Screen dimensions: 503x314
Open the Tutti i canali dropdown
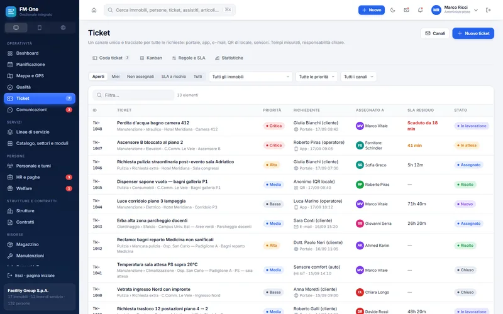click(358, 77)
